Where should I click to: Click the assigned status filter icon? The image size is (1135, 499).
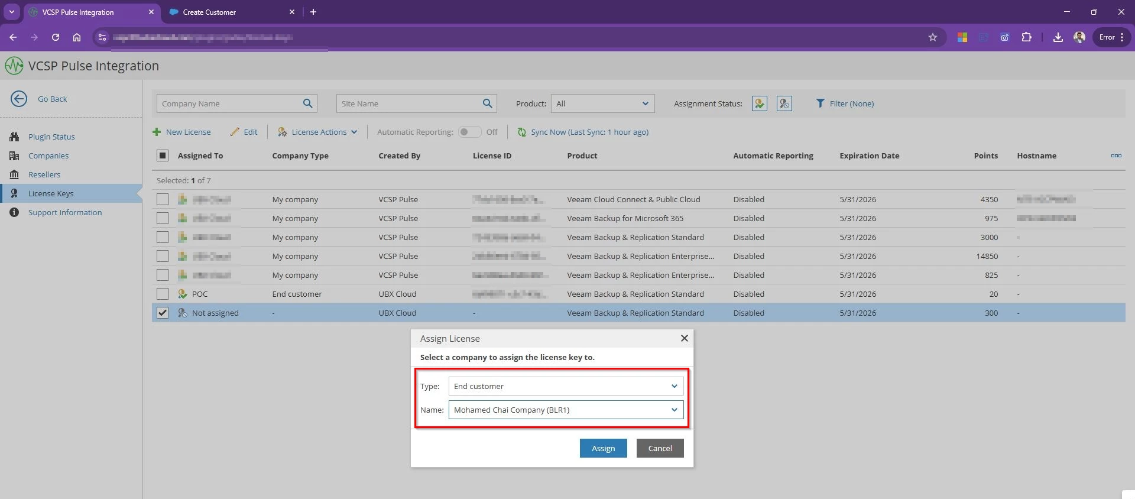pyautogui.click(x=759, y=103)
